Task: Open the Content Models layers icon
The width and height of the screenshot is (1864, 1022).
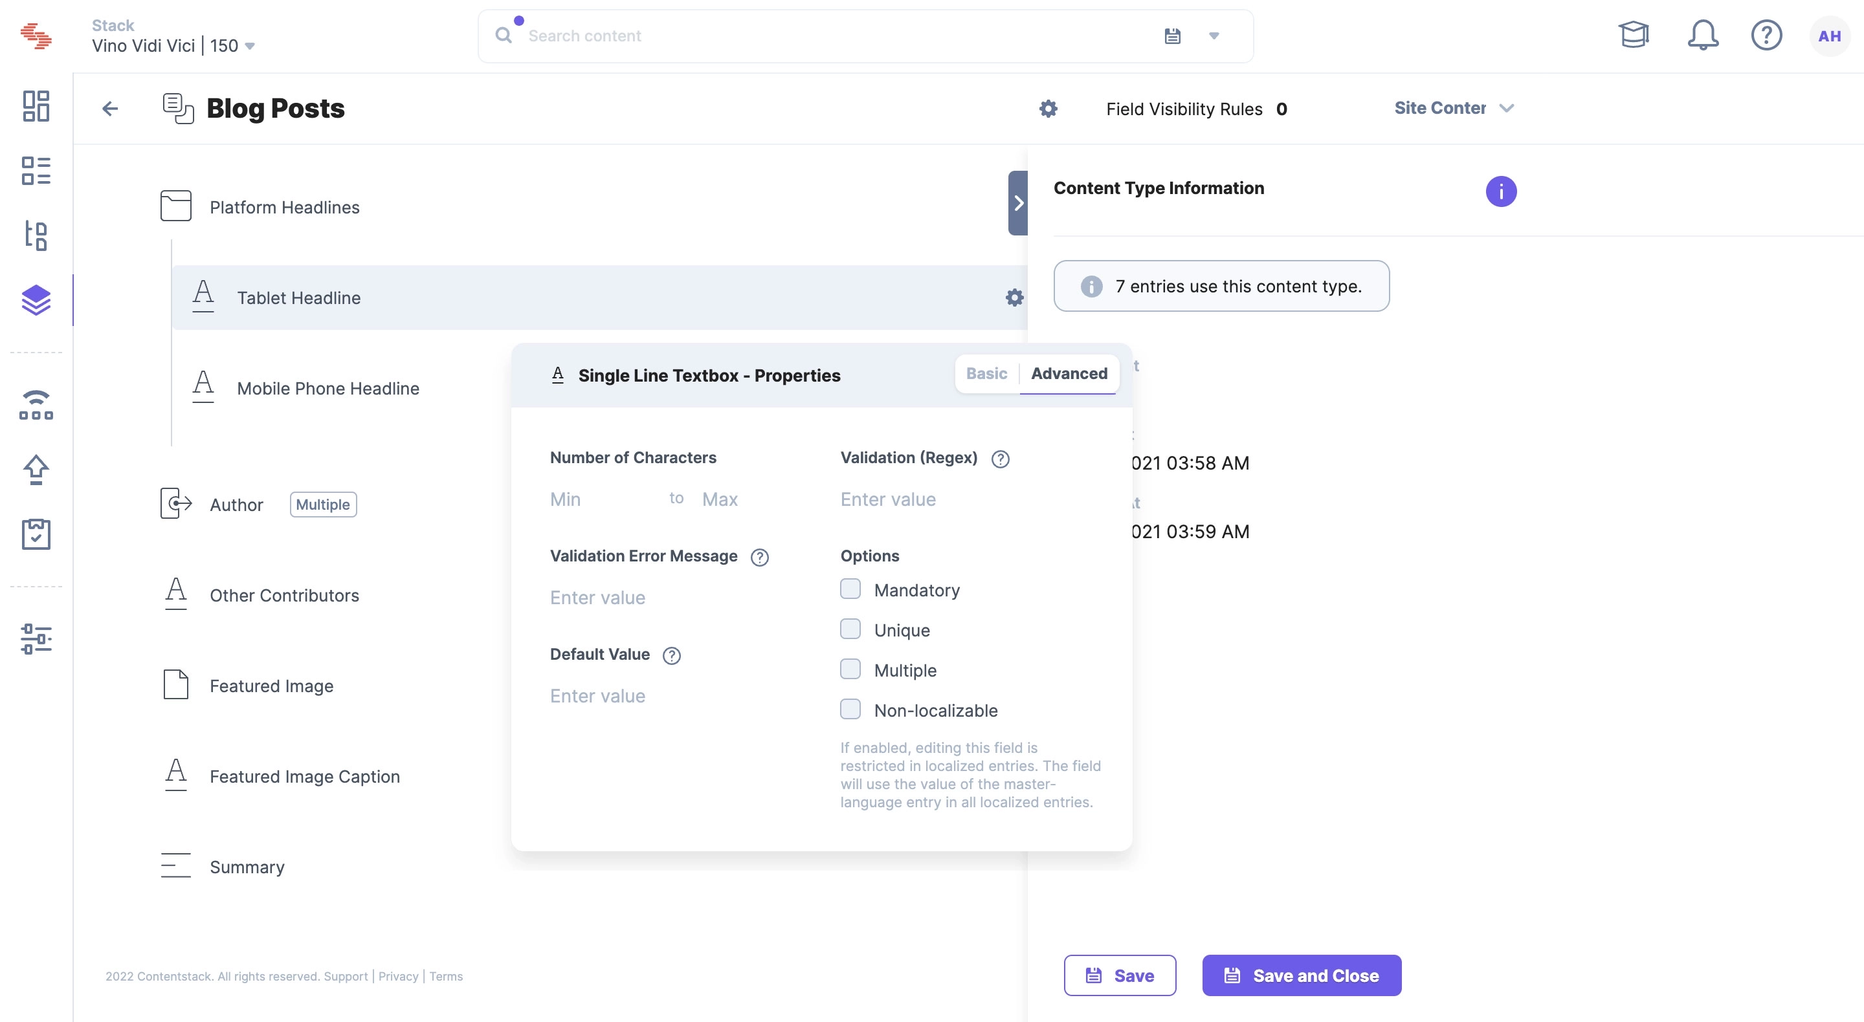Action: (x=36, y=300)
